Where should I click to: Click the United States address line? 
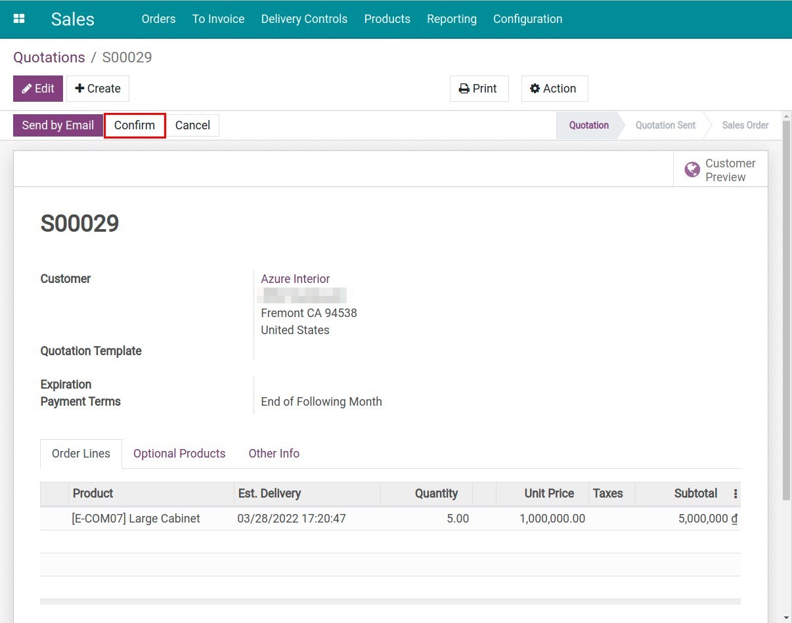coord(295,330)
